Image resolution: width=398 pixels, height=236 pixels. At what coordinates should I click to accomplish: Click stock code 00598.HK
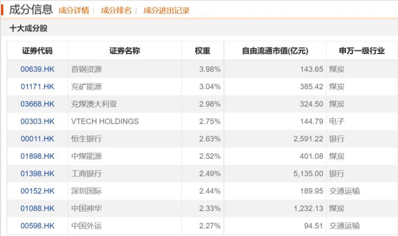(38, 226)
